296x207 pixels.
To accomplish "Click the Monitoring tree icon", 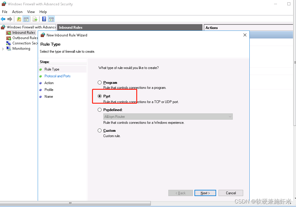I will pyautogui.click(x=9, y=49).
